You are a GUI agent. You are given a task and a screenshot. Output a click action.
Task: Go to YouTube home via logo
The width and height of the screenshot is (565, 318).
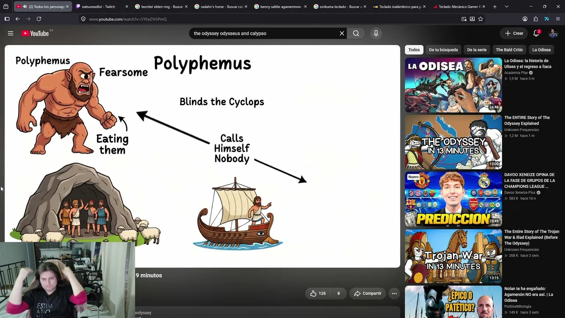[x=35, y=33]
